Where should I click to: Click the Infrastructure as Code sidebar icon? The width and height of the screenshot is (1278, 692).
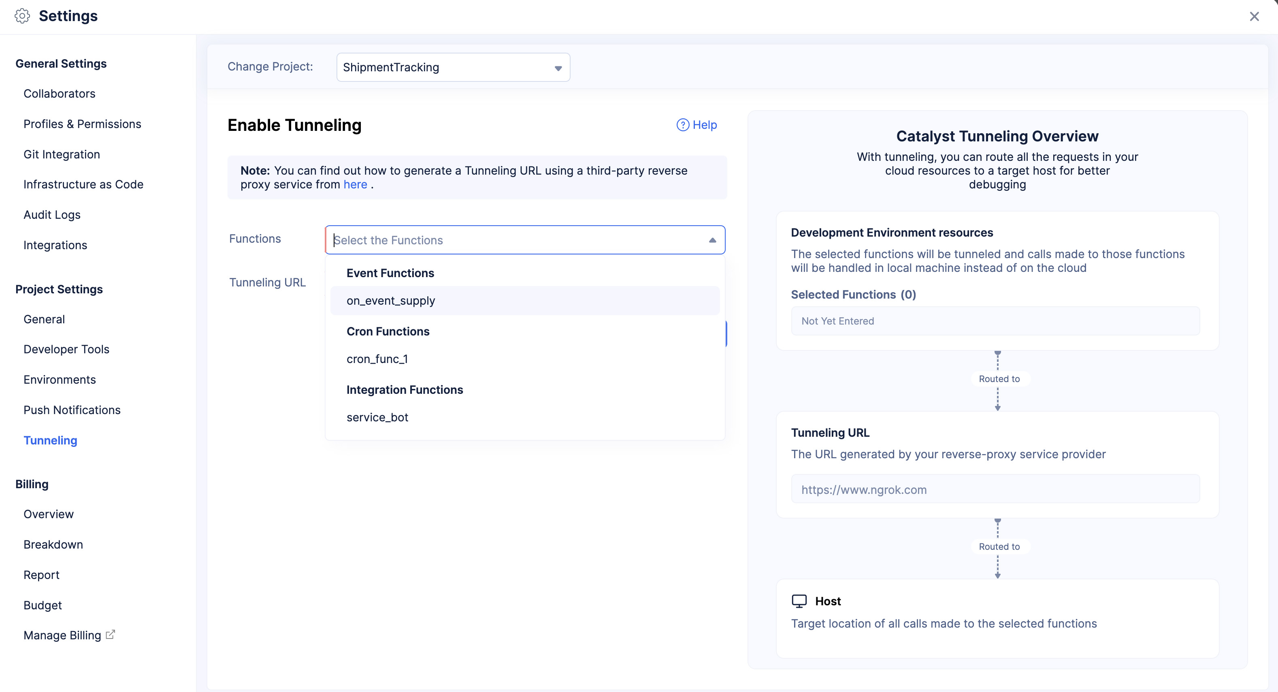click(83, 183)
